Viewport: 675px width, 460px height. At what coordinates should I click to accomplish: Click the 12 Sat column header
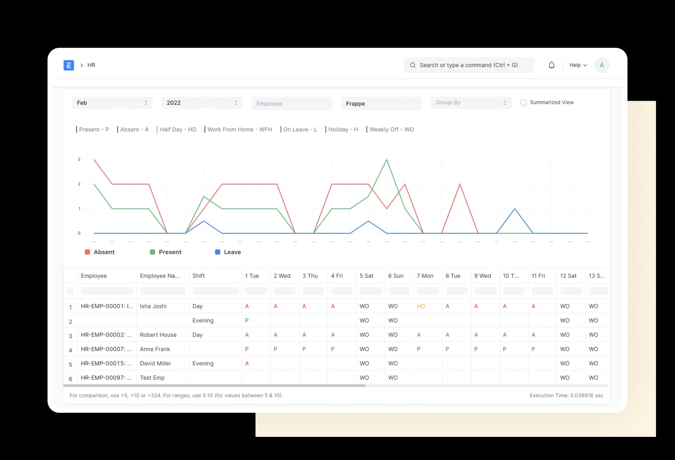(x=571, y=276)
